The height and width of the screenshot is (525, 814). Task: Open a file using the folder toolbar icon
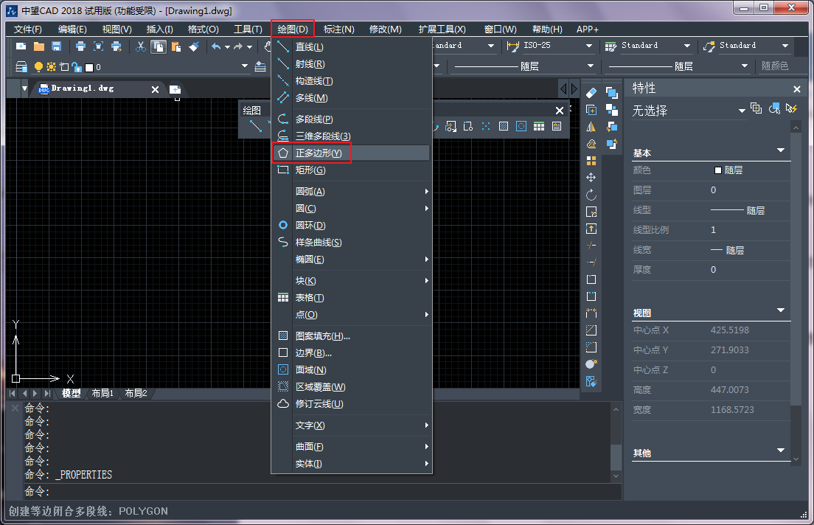click(38, 46)
